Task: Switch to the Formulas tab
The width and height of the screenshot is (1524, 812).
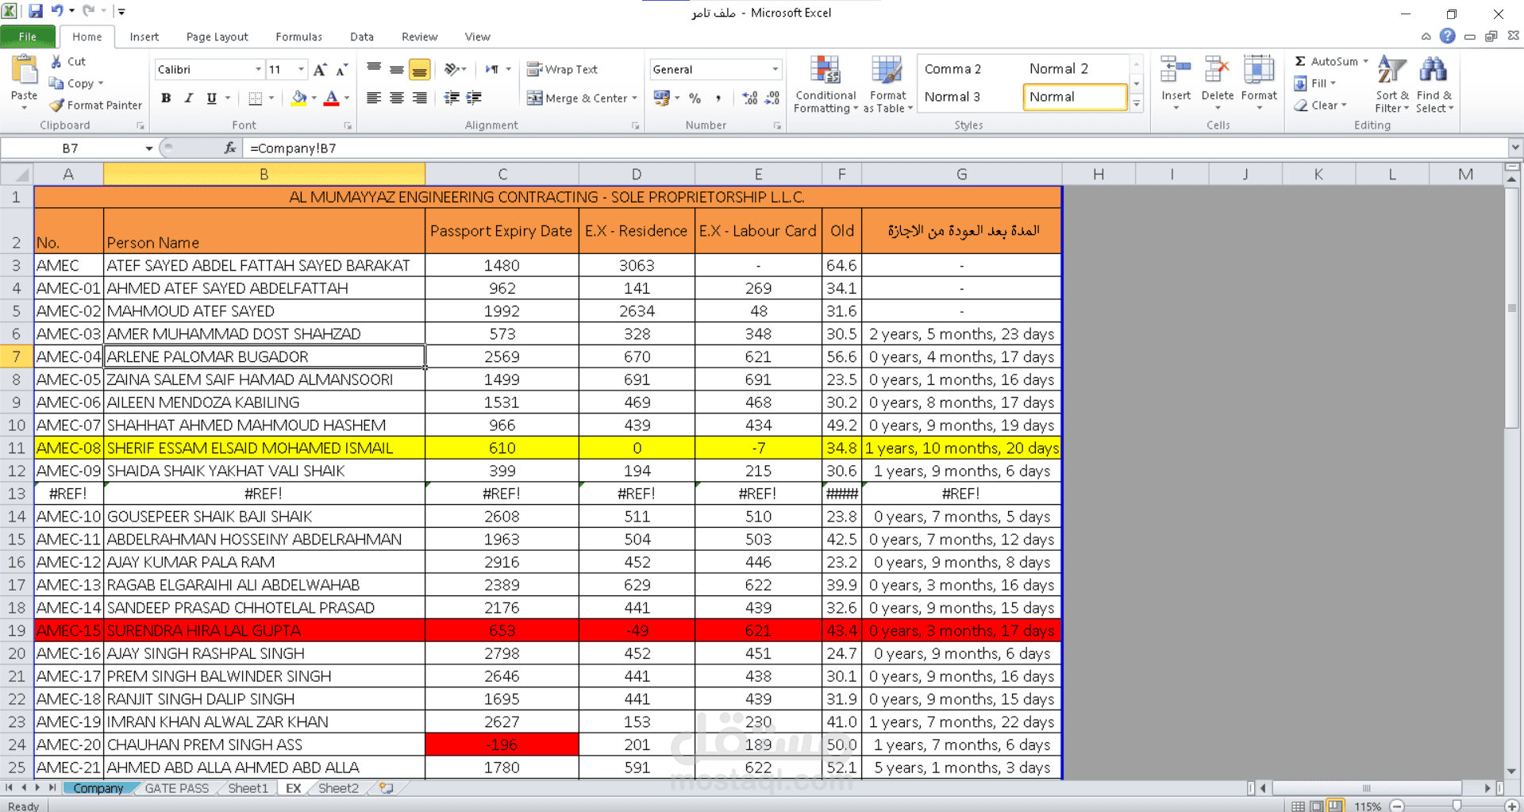Action: point(298,37)
